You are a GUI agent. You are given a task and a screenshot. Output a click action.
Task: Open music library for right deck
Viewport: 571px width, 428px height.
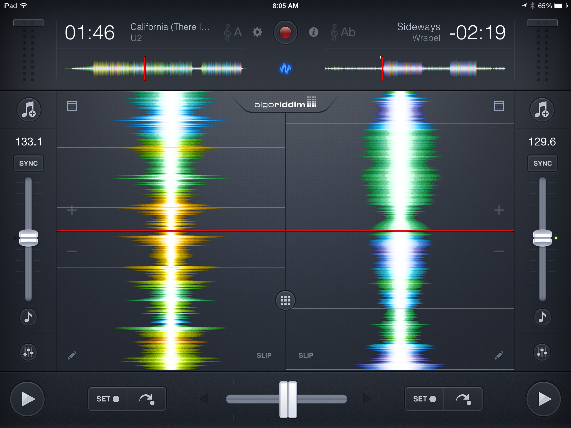[x=542, y=110]
